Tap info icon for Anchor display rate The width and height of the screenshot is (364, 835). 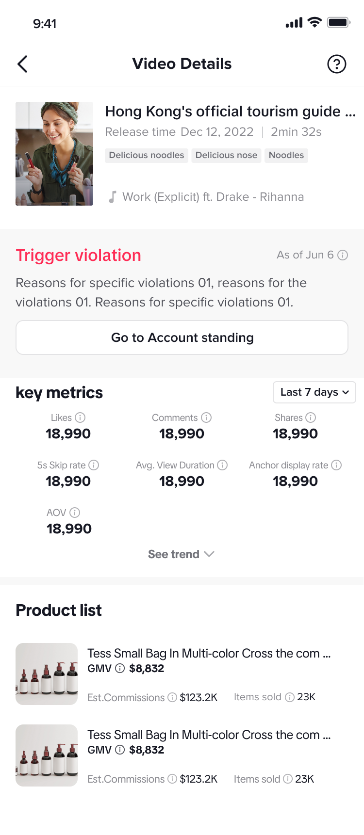(336, 465)
